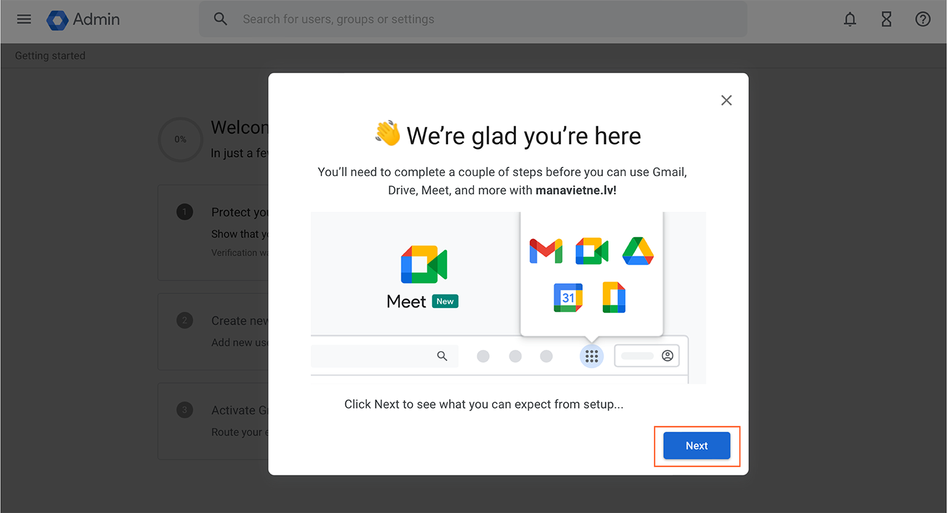Focus the users, groups or settings search field
Screen dimensions: 947x513
tap(473, 19)
